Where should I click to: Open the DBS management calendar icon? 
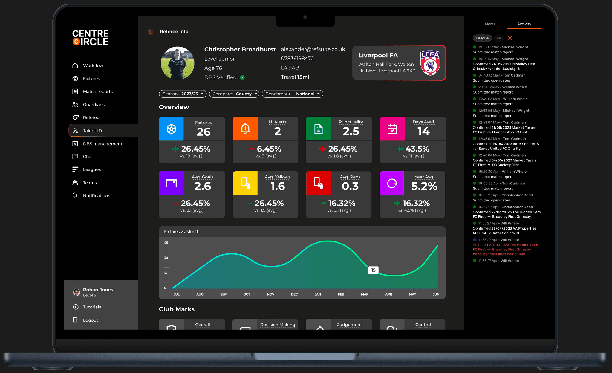75,144
